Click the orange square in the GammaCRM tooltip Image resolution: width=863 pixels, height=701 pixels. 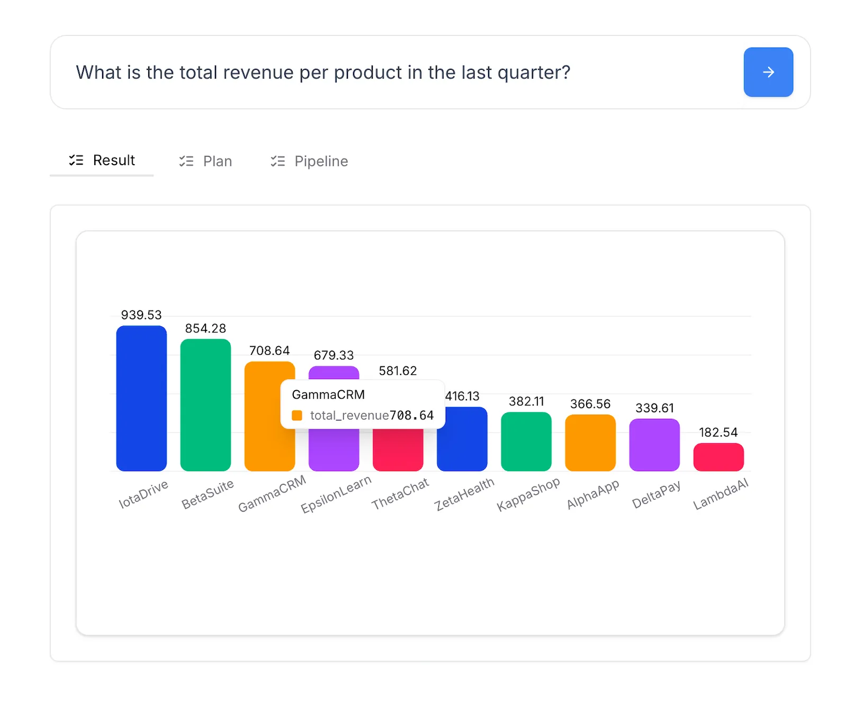tap(297, 415)
